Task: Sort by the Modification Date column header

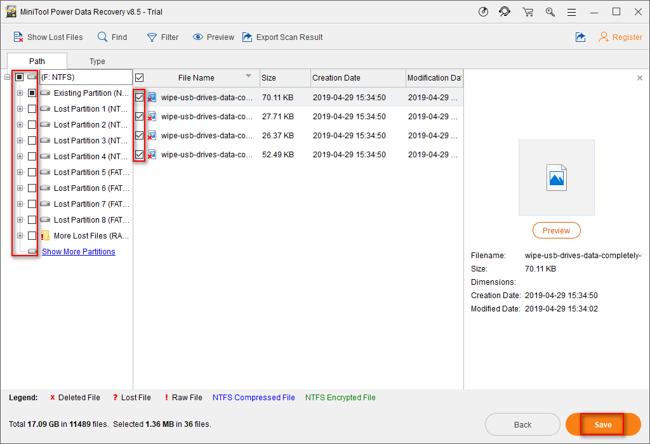Action: pos(434,78)
